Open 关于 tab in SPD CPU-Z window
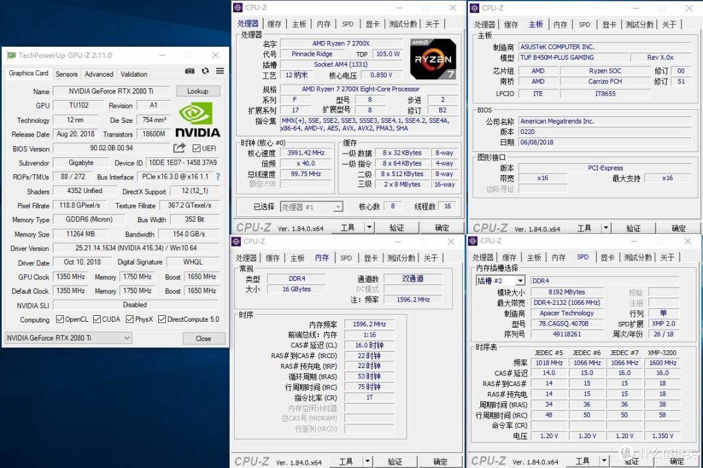The height and width of the screenshot is (468, 703). (667, 257)
